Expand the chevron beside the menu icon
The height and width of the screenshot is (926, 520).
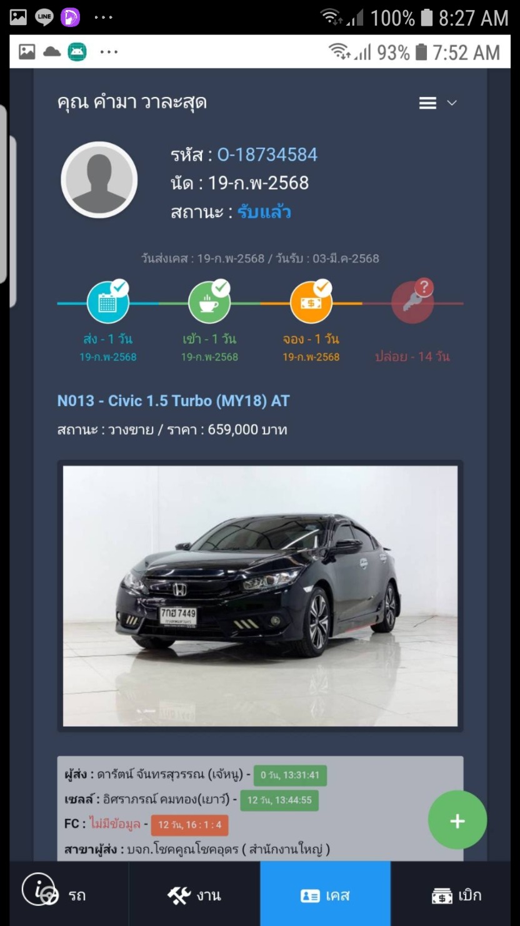452,103
